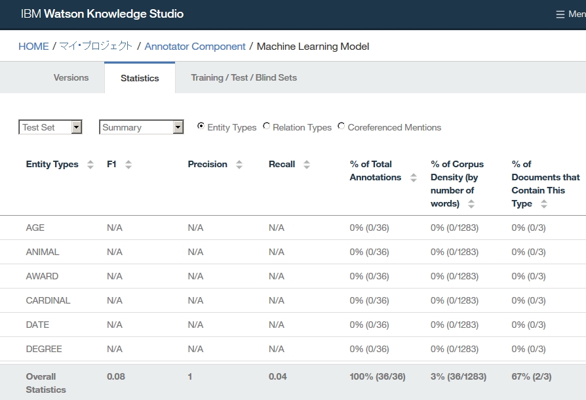Sort by Precision using its sort icon
Viewport: 586px width, 400px height.
click(x=239, y=165)
